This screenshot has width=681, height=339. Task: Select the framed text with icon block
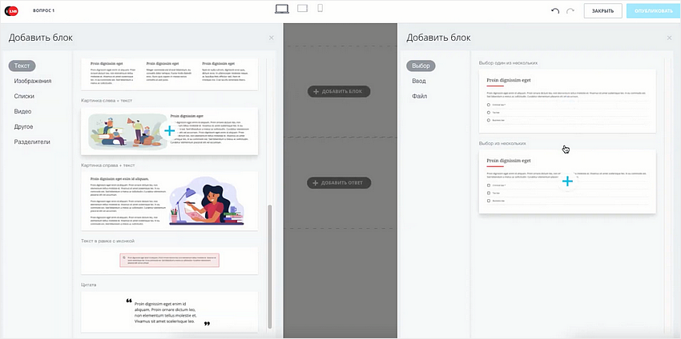click(169, 261)
